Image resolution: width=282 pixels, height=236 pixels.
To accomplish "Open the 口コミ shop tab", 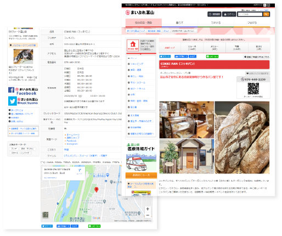I will (259, 48).
